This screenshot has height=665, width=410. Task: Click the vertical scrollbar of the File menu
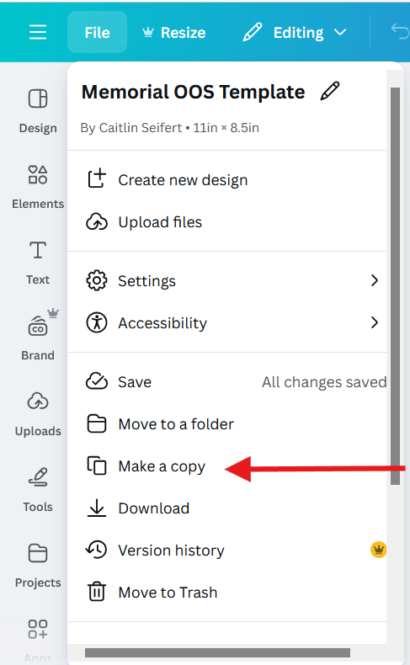(x=395, y=286)
